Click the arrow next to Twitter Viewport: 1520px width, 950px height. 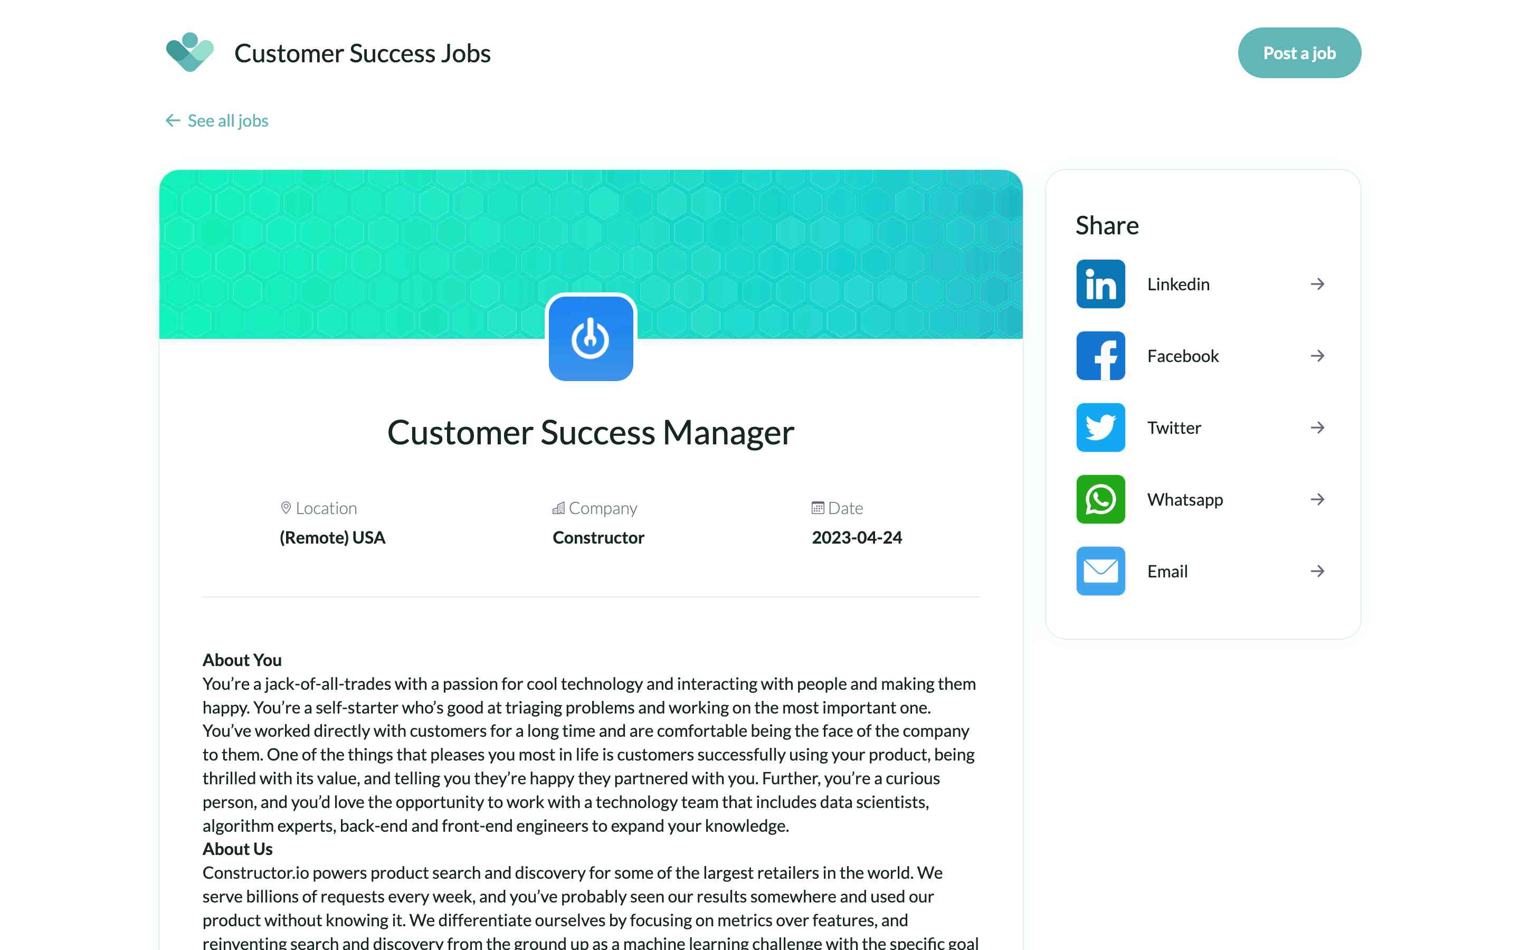pos(1317,427)
